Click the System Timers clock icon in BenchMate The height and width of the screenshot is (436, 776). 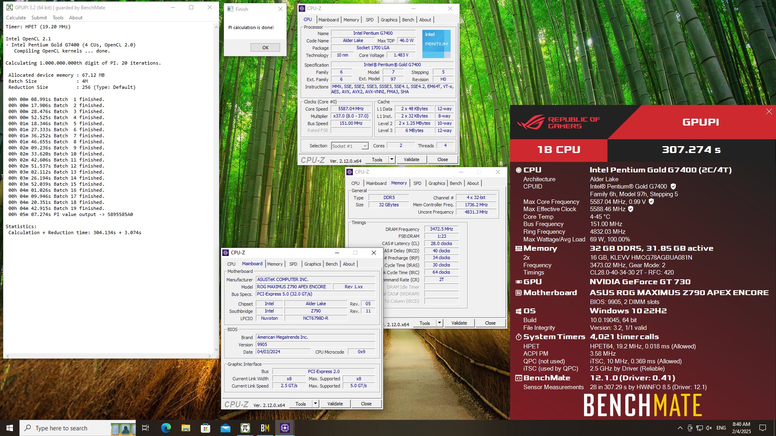tap(519, 337)
